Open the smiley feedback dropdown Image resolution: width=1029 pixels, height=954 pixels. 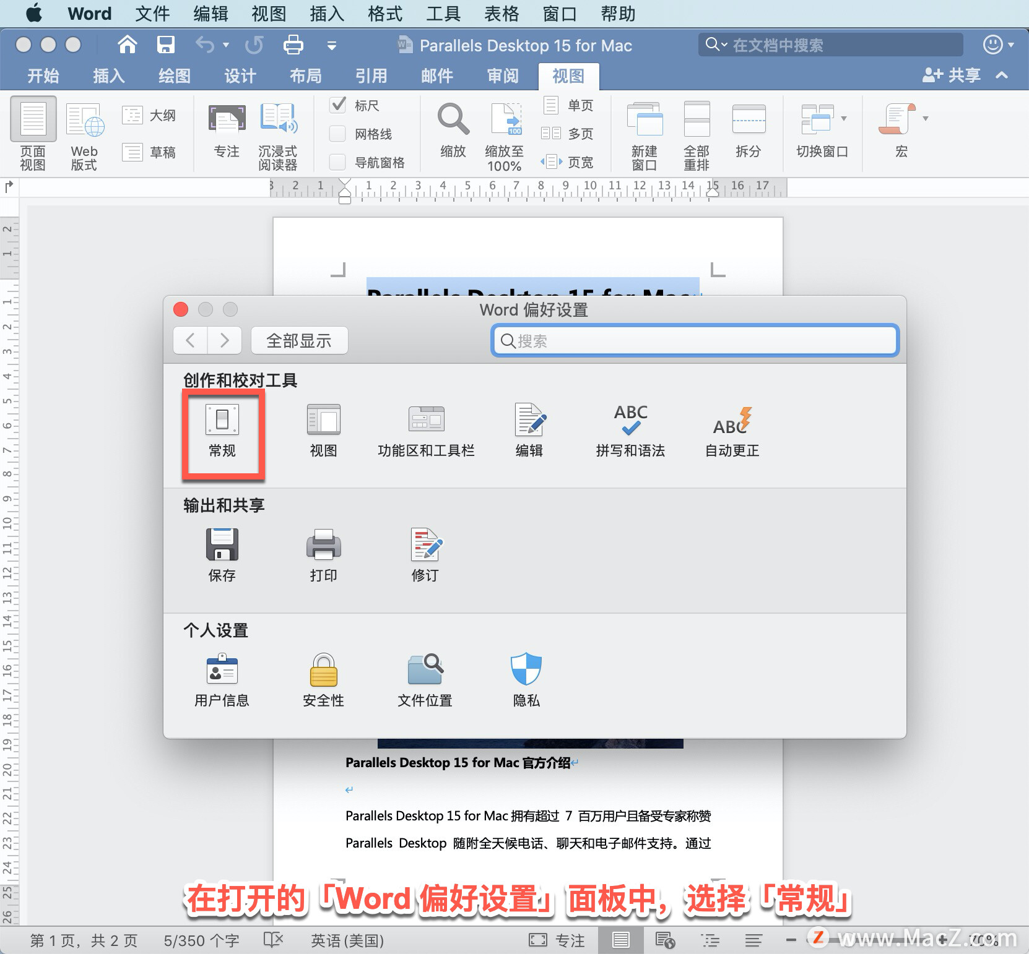click(x=999, y=45)
